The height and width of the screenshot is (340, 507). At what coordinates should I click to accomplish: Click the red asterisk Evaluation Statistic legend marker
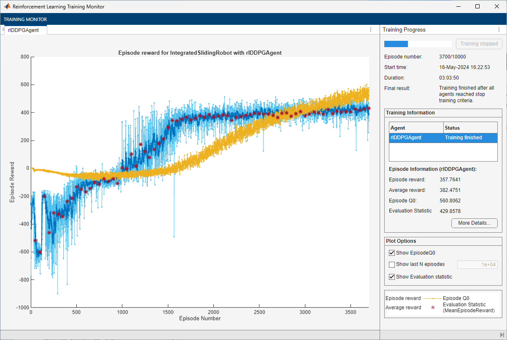433,308
